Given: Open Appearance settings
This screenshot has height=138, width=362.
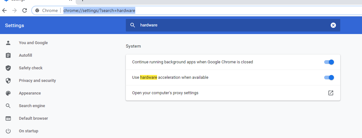Looking at the screenshot, I should pyautogui.click(x=30, y=93).
